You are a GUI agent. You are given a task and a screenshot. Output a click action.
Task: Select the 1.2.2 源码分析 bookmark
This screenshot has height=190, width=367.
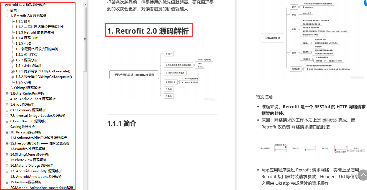pos(27,60)
